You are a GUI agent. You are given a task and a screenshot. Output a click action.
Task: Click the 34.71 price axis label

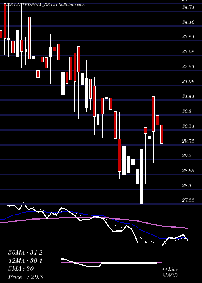click(x=188, y=8)
